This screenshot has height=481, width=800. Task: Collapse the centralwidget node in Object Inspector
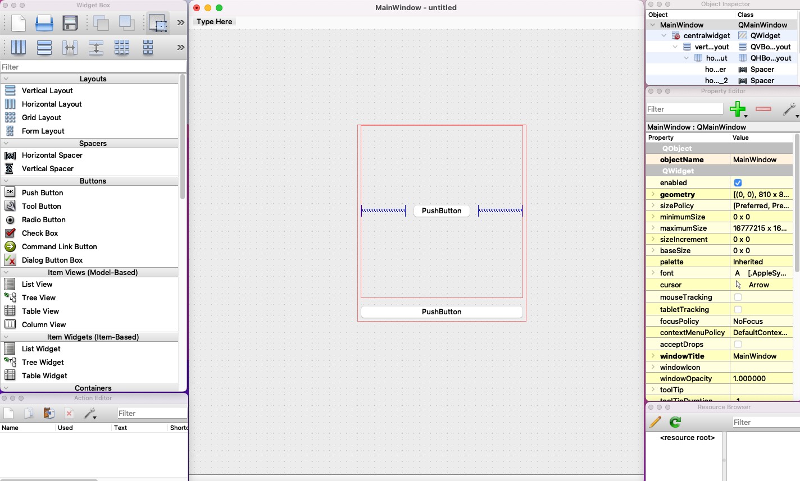tap(664, 36)
